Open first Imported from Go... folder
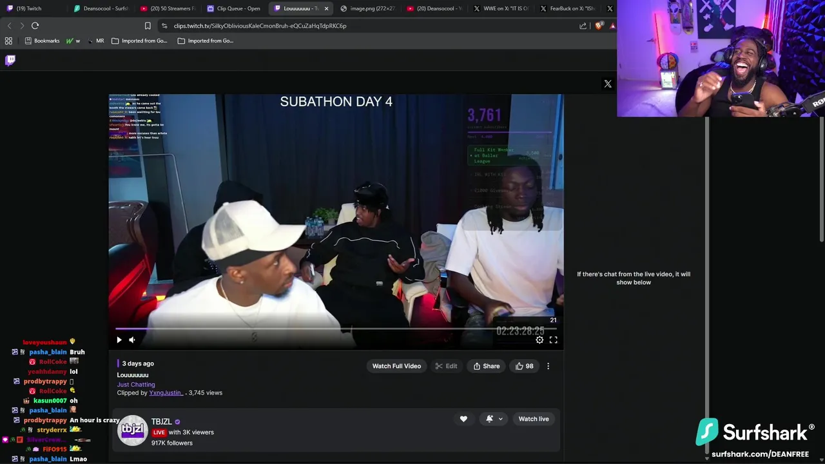The height and width of the screenshot is (464, 825). tap(139, 41)
